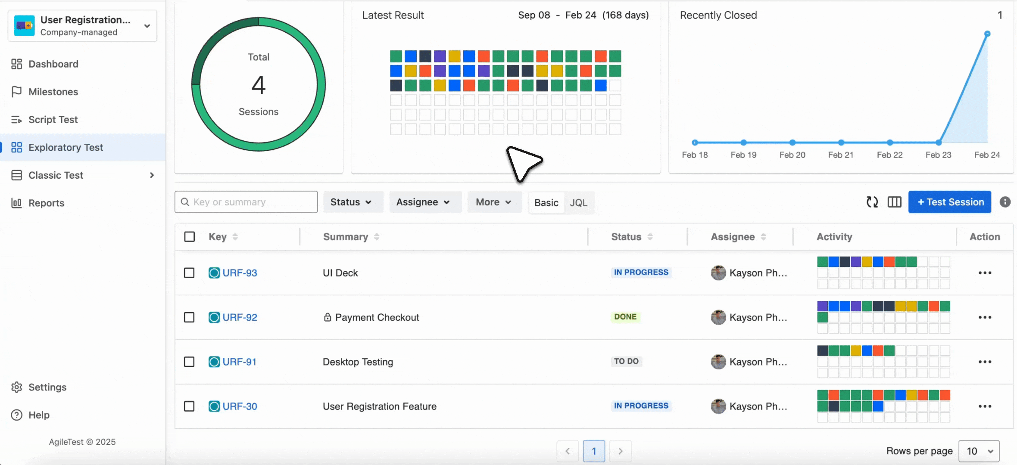This screenshot has width=1017, height=465.
Task: Open the column settings icon
Action: coord(894,202)
